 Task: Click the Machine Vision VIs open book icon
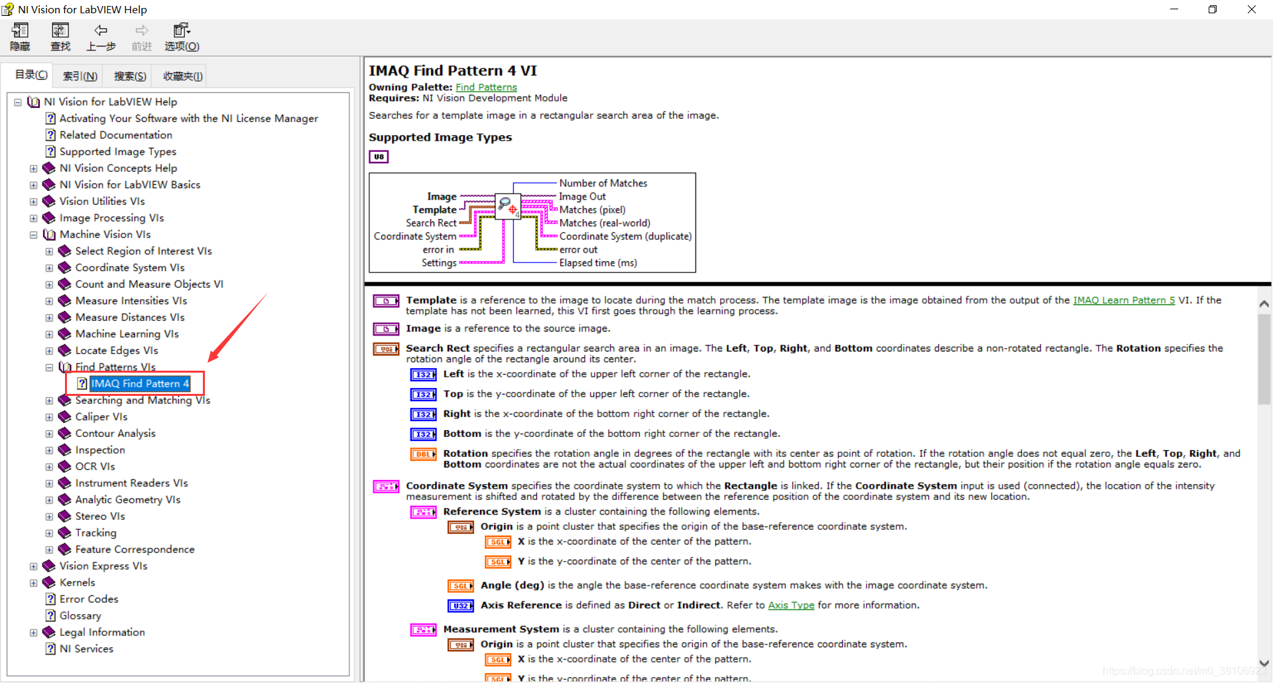tap(49, 234)
